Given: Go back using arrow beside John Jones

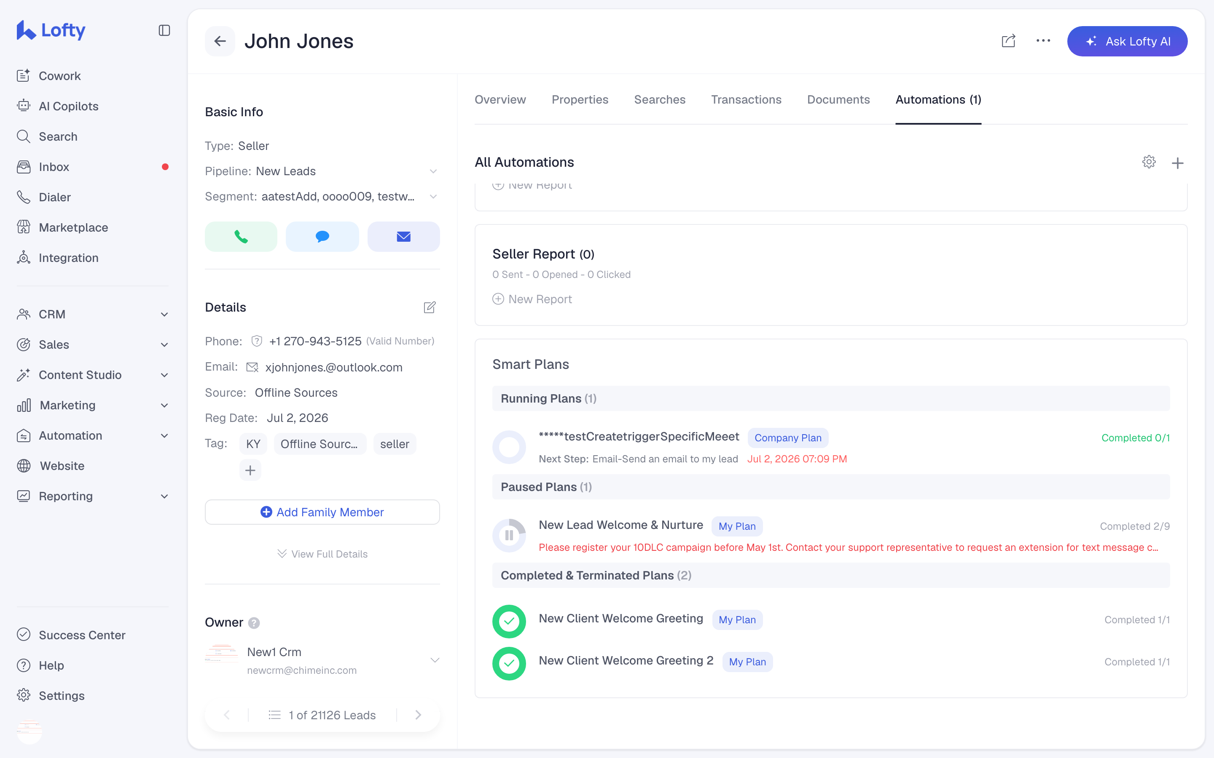Looking at the screenshot, I should [x=220, y=41].
